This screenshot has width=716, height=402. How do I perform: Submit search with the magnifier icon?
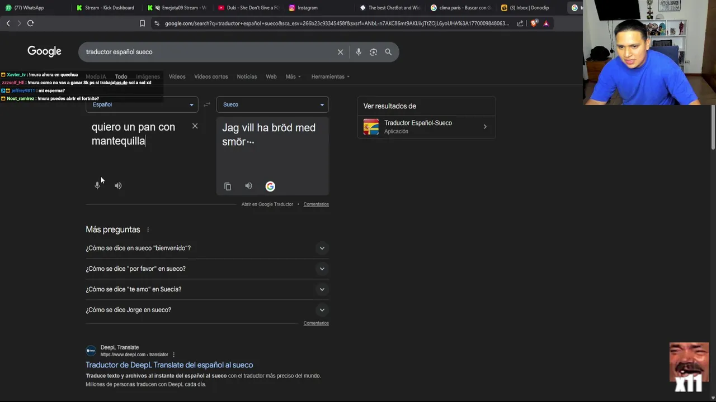coord(388,52)
